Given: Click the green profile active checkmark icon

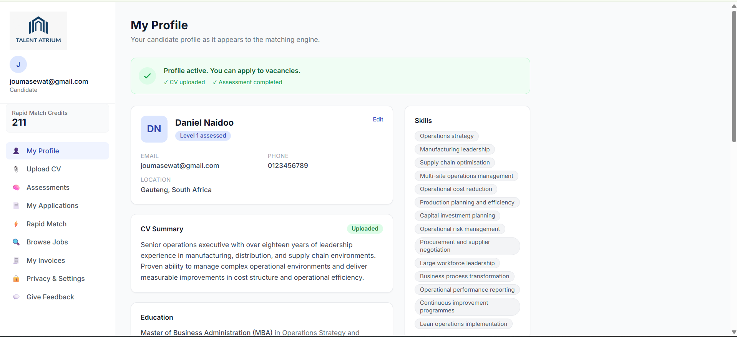Looking at the screenshot, I should (147, 76).
